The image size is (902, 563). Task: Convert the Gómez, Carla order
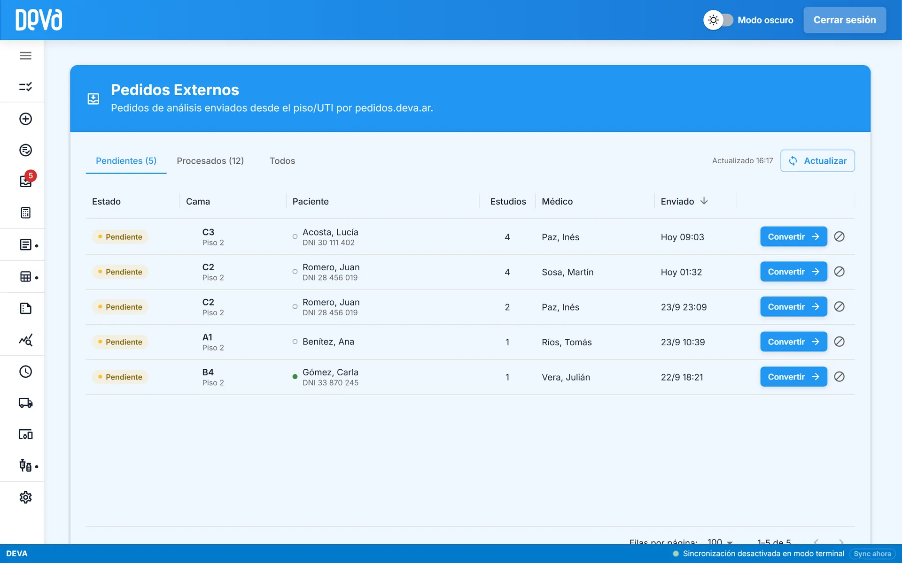tap(793, 377)
